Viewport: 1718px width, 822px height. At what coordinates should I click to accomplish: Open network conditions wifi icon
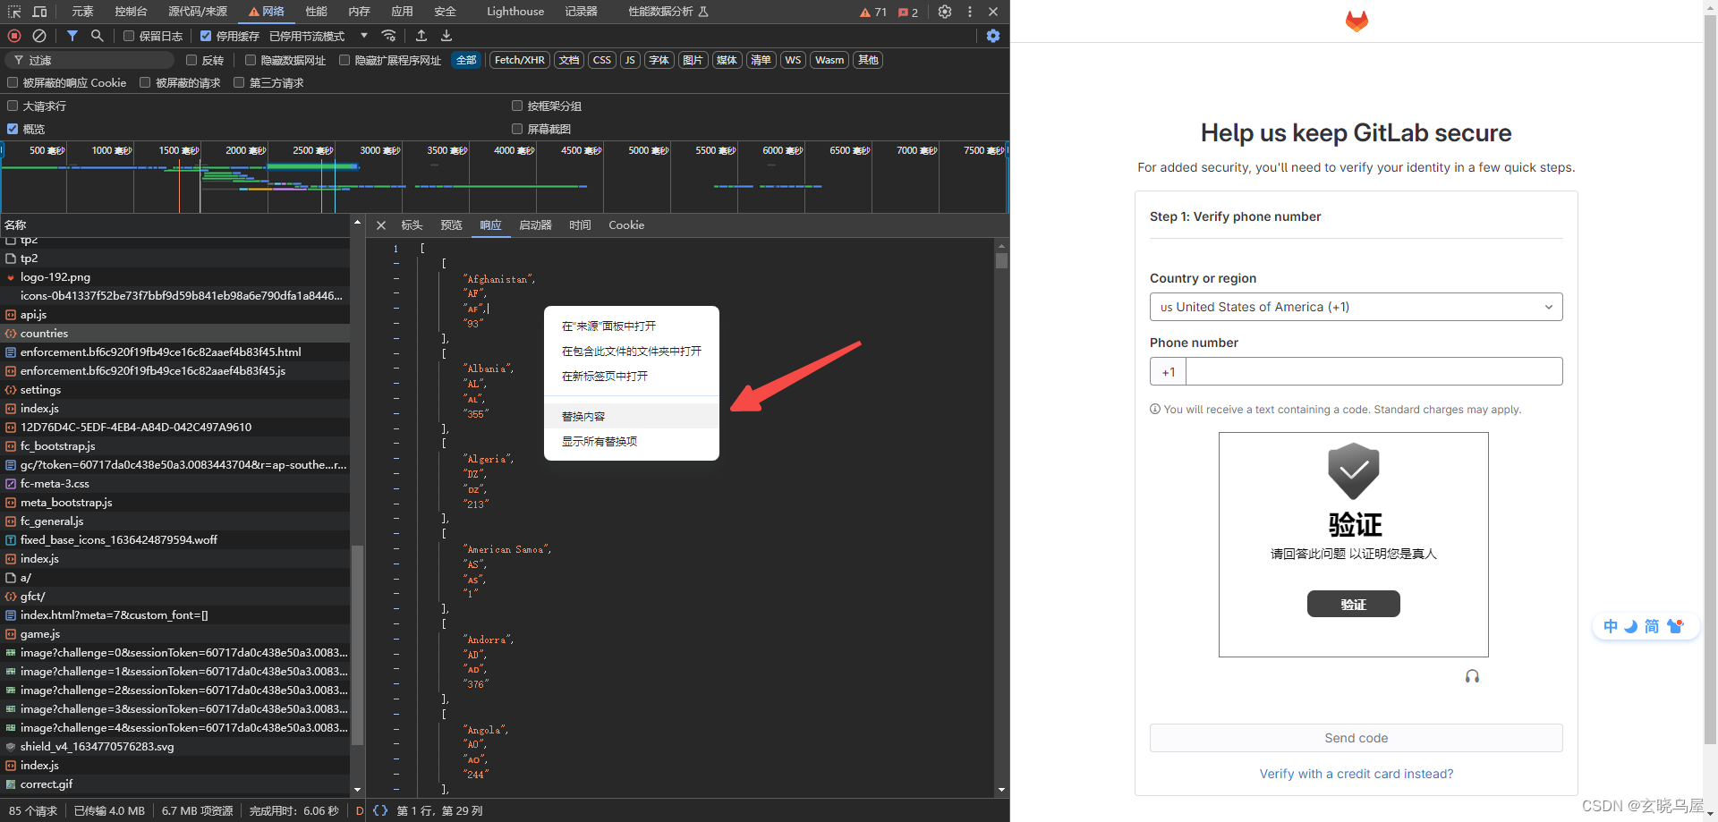(388, 36)
